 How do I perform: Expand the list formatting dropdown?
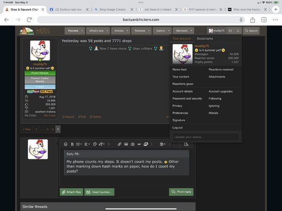tap(79, 144)
